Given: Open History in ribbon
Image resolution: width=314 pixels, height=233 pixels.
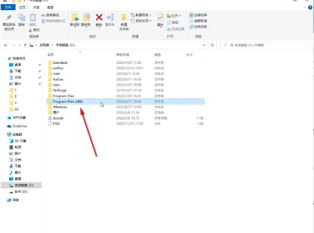Looking at the screenshot, I should [x=176, y=29].
